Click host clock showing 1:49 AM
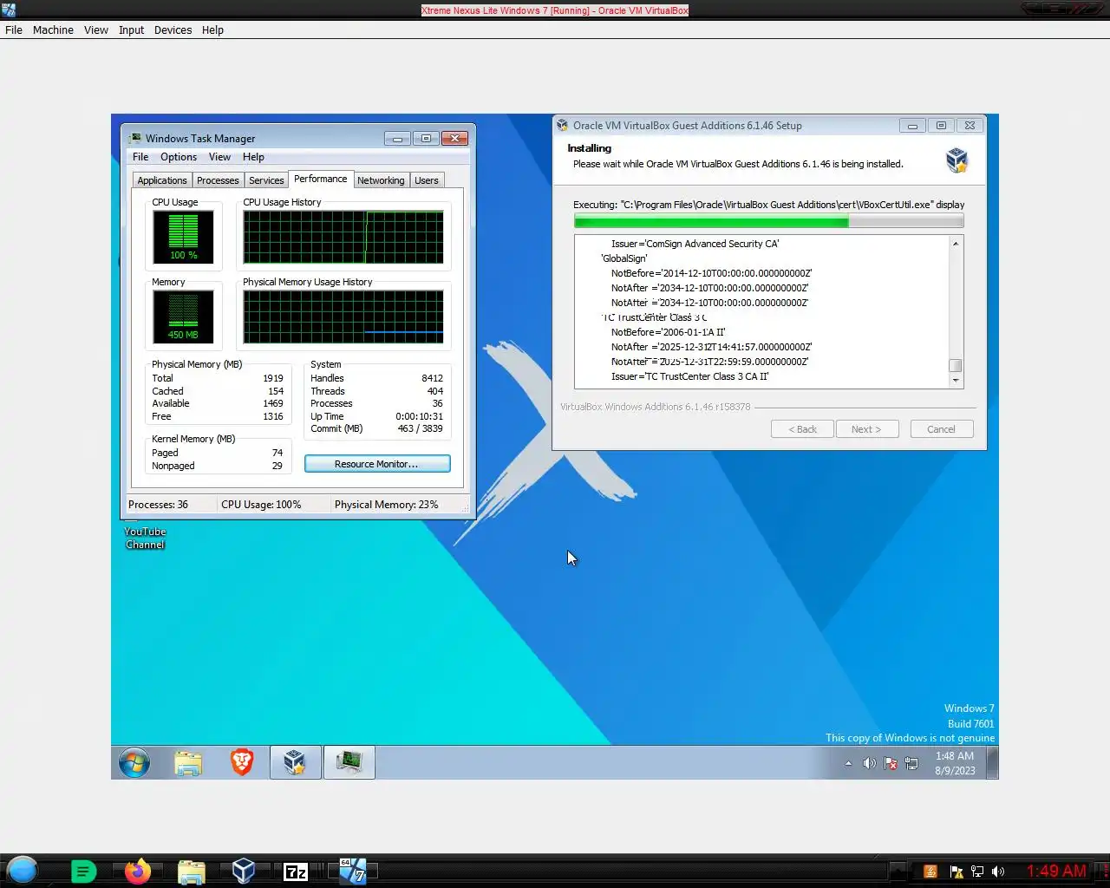The image size is (1110, 888). click(x=1056, y=871)
